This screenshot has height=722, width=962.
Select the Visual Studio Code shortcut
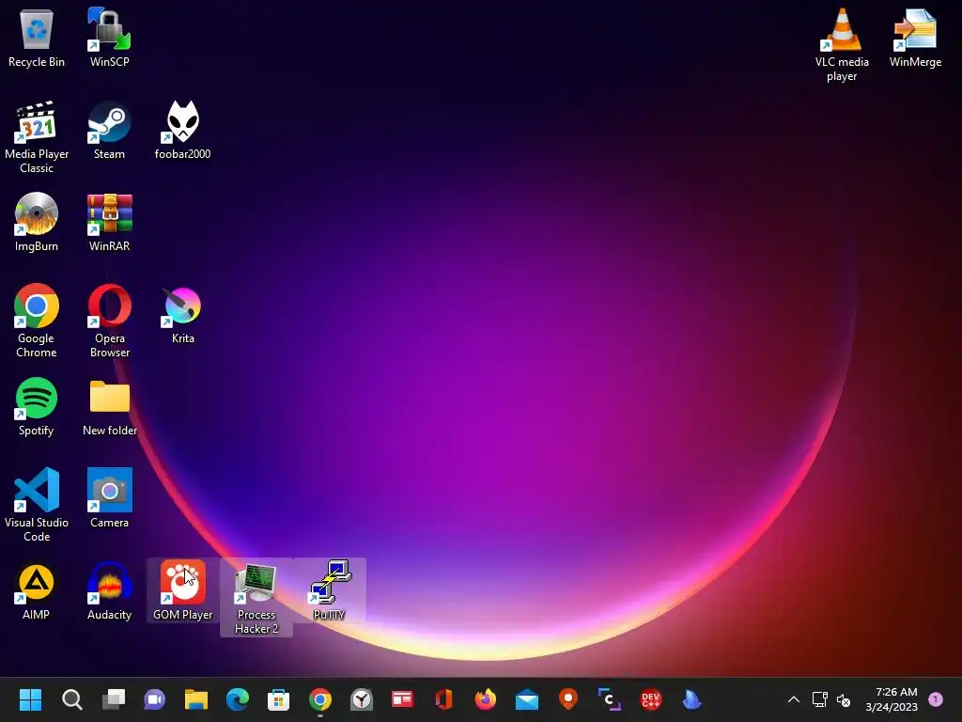tap(37, 505)
